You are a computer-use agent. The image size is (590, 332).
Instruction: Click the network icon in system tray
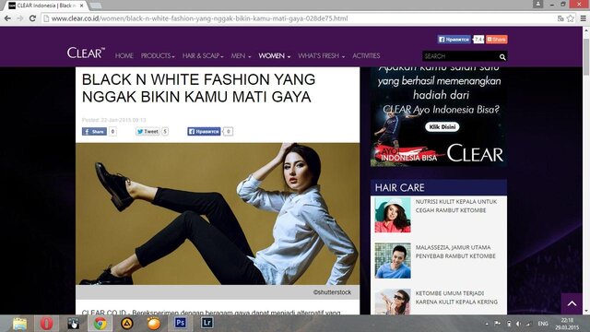(528, 324)
